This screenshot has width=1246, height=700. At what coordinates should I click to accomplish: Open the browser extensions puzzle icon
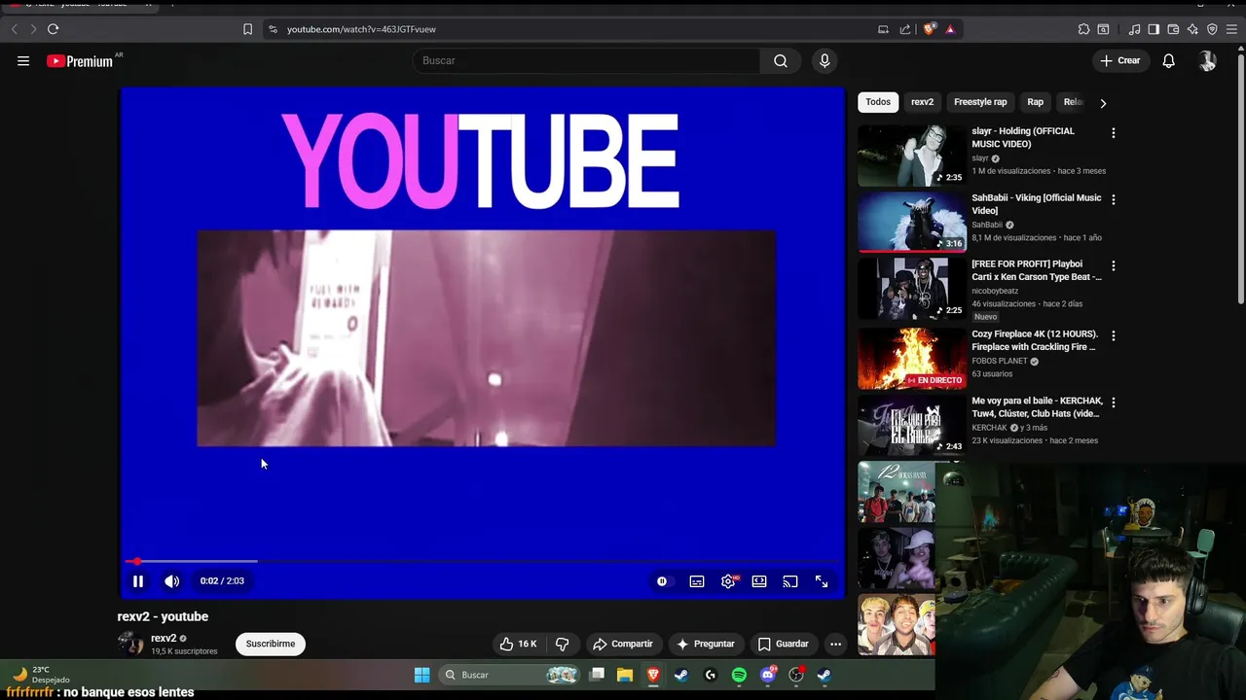[1083, 29]
